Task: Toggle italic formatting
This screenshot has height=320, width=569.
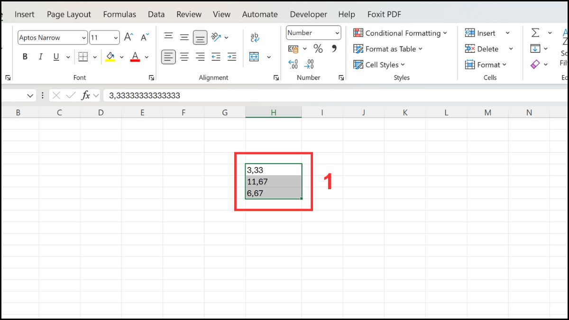Action: pos(41,56)
